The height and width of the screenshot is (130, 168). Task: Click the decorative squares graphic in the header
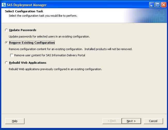158,15
